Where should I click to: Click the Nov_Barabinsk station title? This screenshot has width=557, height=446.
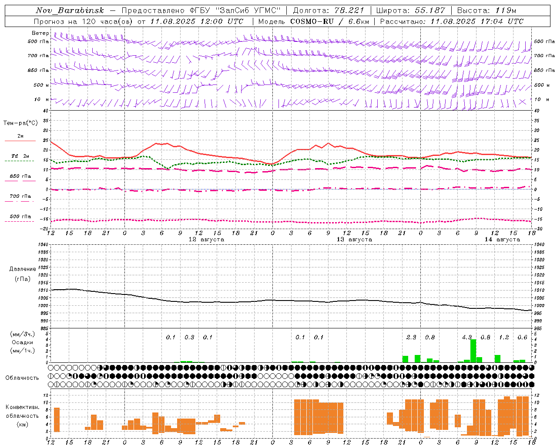70,10
